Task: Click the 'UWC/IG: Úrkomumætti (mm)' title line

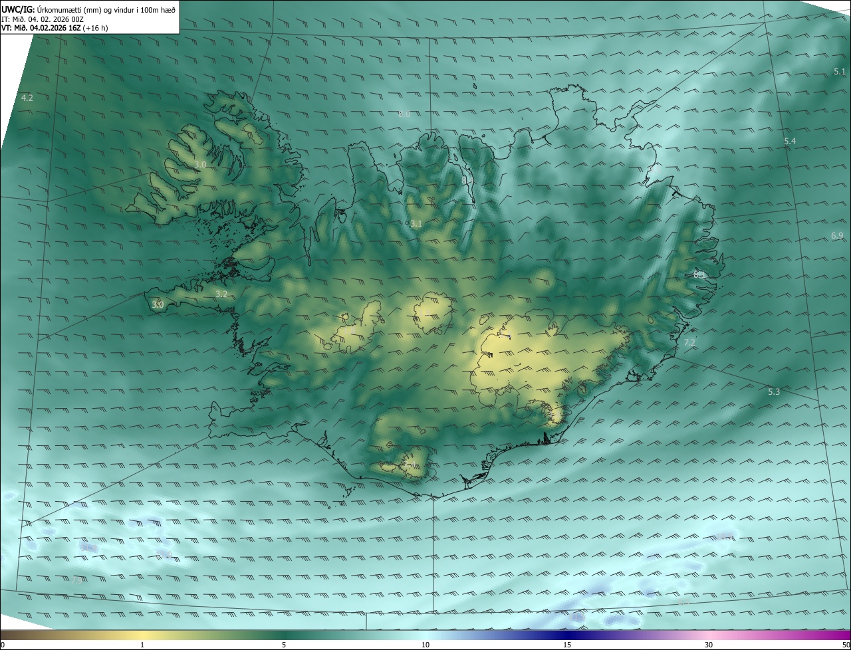Action: tap(88, 9)
